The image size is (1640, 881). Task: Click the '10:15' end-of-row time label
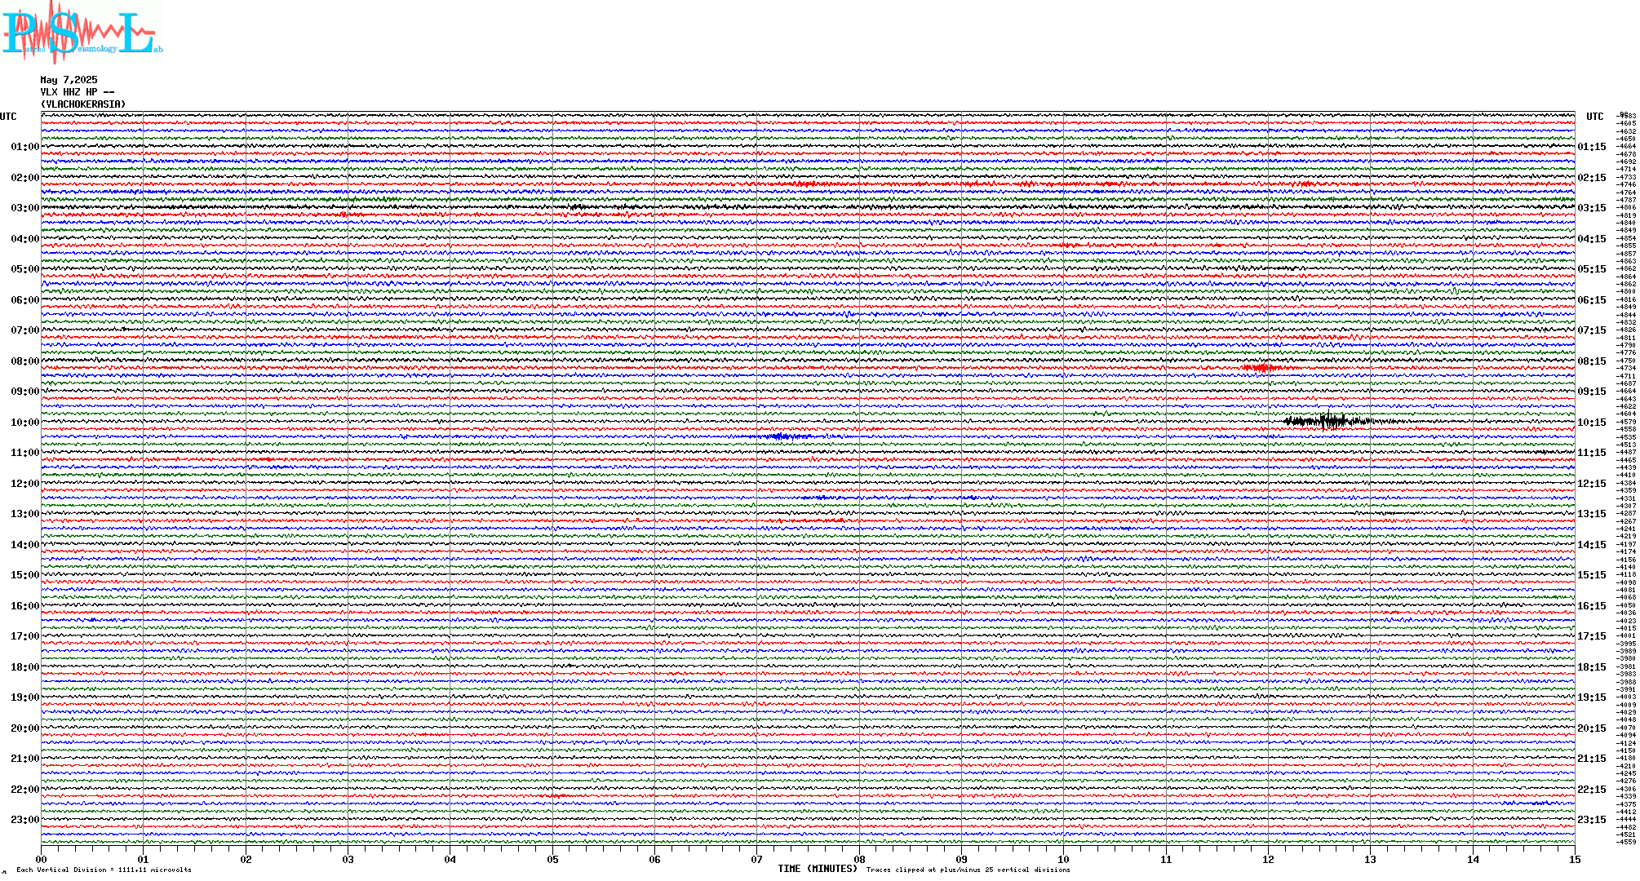(1592, 423)
